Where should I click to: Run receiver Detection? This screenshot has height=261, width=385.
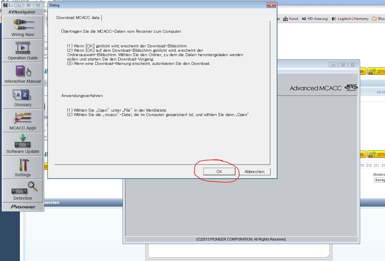coord(23,191)
